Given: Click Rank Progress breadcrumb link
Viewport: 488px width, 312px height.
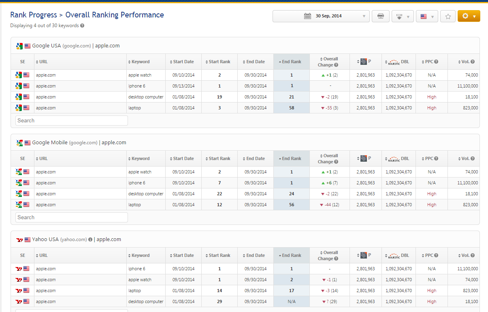Looking at the screenshot, I should 34,15.
